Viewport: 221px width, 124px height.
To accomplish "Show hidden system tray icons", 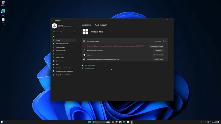I will click(x=199, y=122).
